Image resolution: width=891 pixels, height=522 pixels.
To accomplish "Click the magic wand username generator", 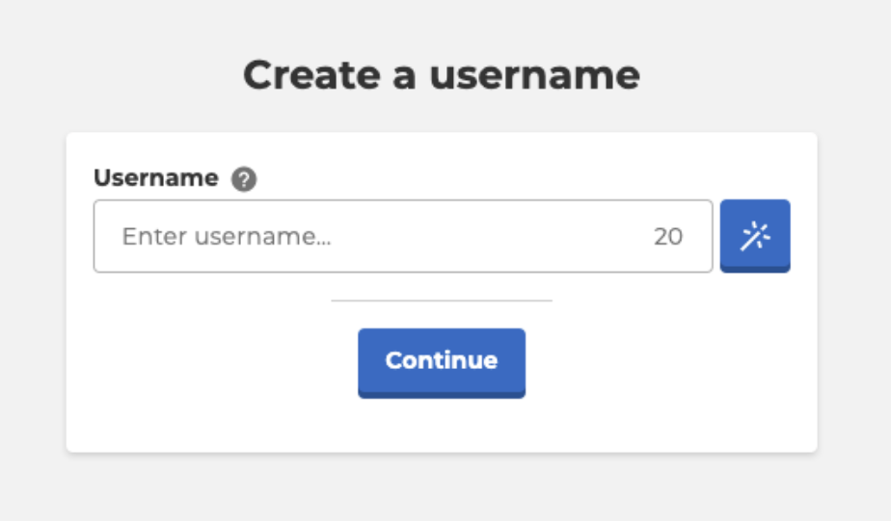I will [x=755, y=235].
